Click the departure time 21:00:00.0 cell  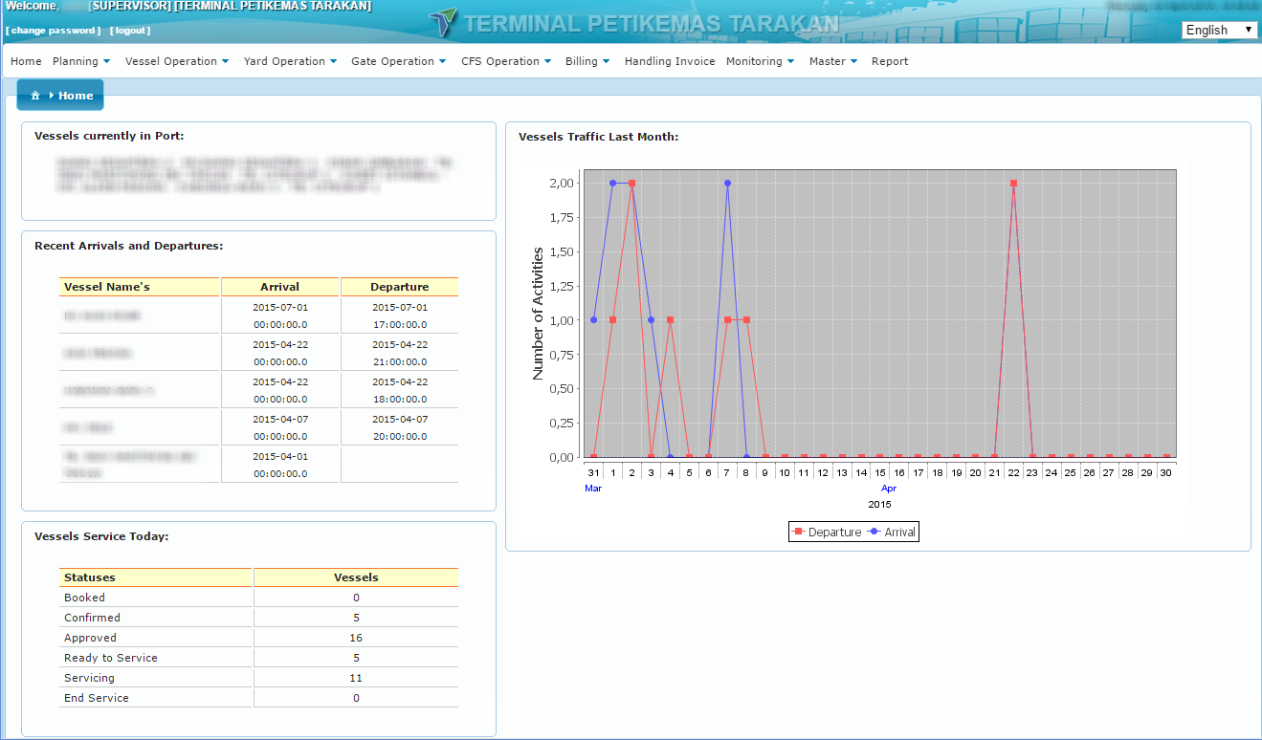(400, 362)
